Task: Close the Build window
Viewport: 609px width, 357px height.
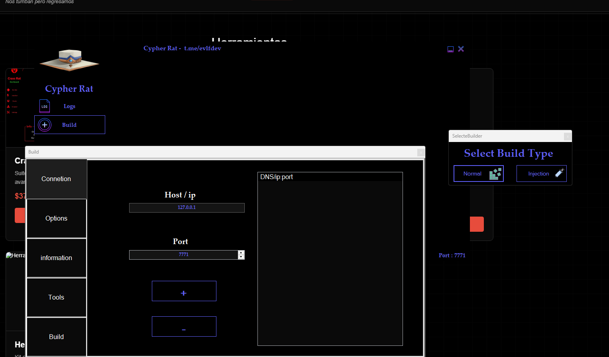Action: coord(420,152)
